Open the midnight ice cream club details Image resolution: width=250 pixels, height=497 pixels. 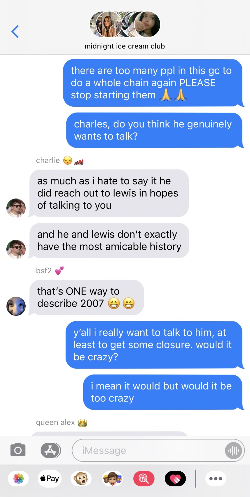point(125,46)
